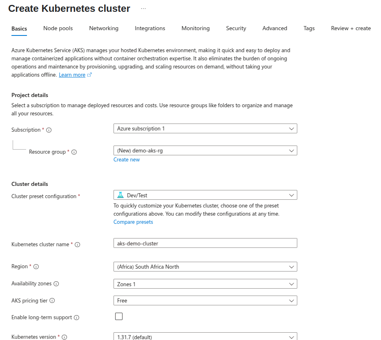Open the AKS pricing tier dropdown

pos(205,300)
